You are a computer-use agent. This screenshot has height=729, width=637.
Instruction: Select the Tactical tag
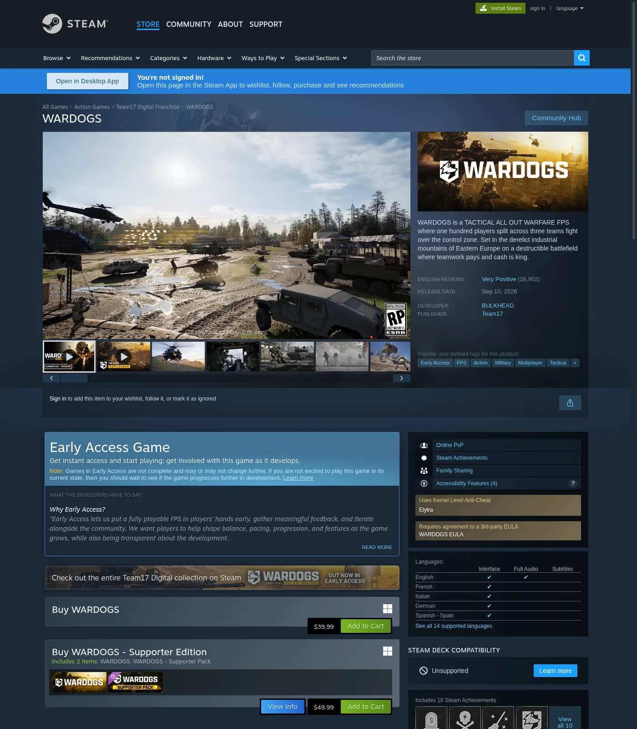[558, 363]
